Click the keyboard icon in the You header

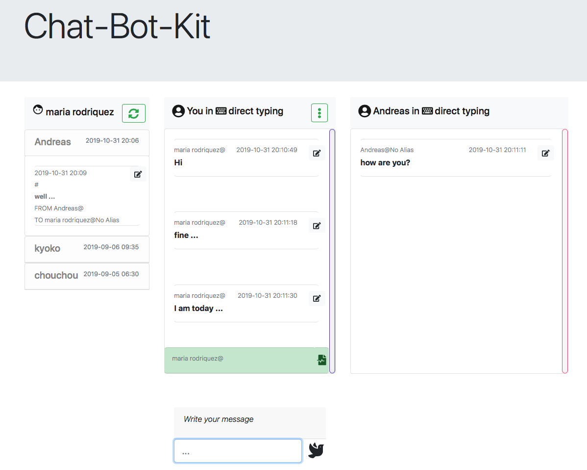click(221, 111)
